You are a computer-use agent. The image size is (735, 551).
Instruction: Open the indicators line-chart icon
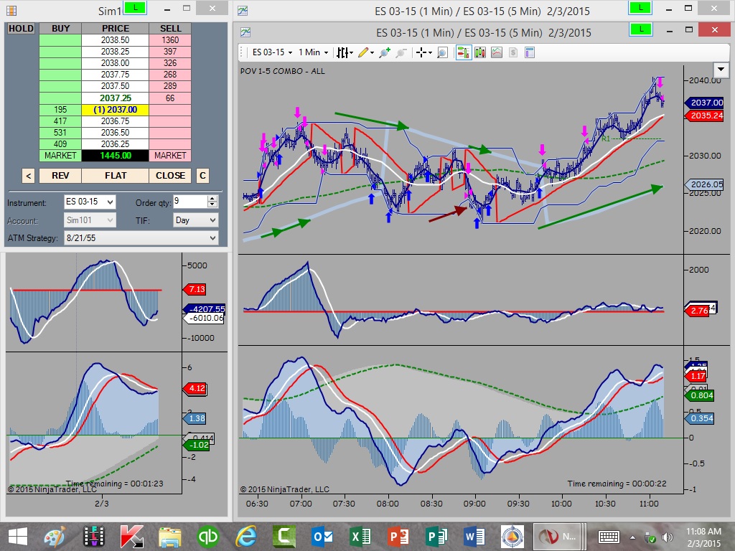[497, 52]
